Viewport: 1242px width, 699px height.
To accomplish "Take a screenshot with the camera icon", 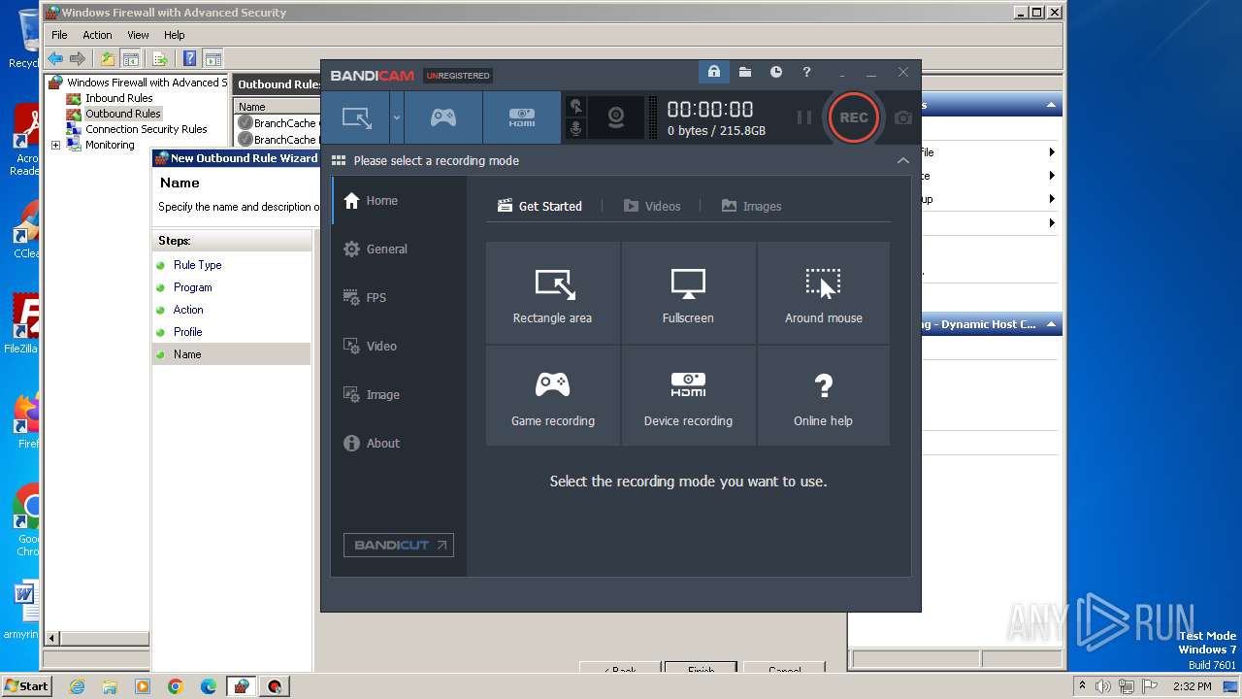I will [x=903, y=117].
